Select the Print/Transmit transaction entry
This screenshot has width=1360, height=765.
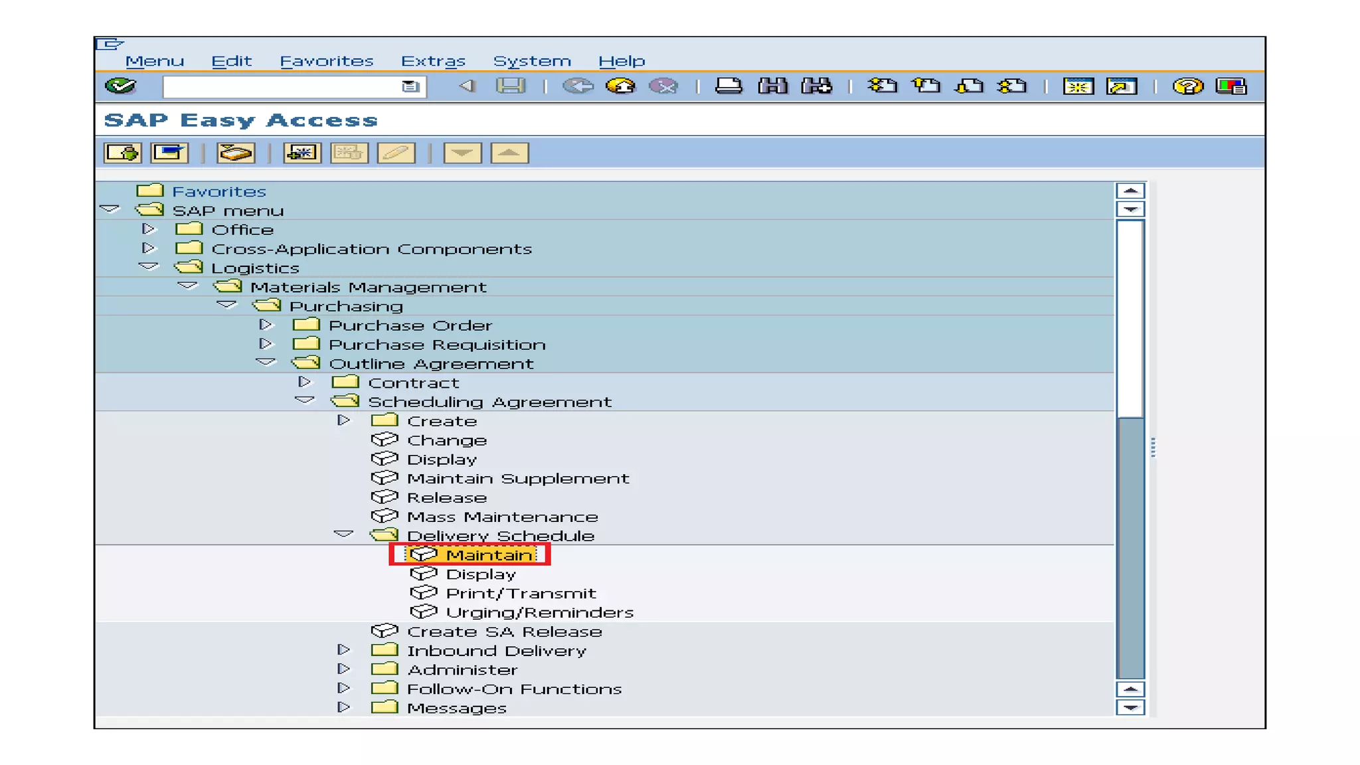(521, 593)
